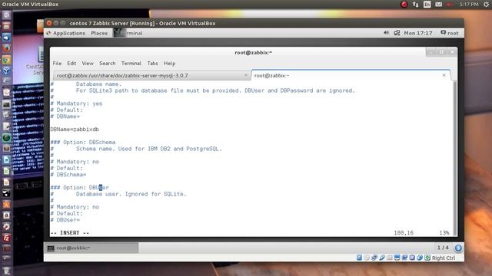
Task: Open the root user menu in CentOS
Action: (x=450, y=33)
